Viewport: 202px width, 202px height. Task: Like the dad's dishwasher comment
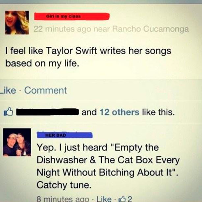[x=104, y=199]
